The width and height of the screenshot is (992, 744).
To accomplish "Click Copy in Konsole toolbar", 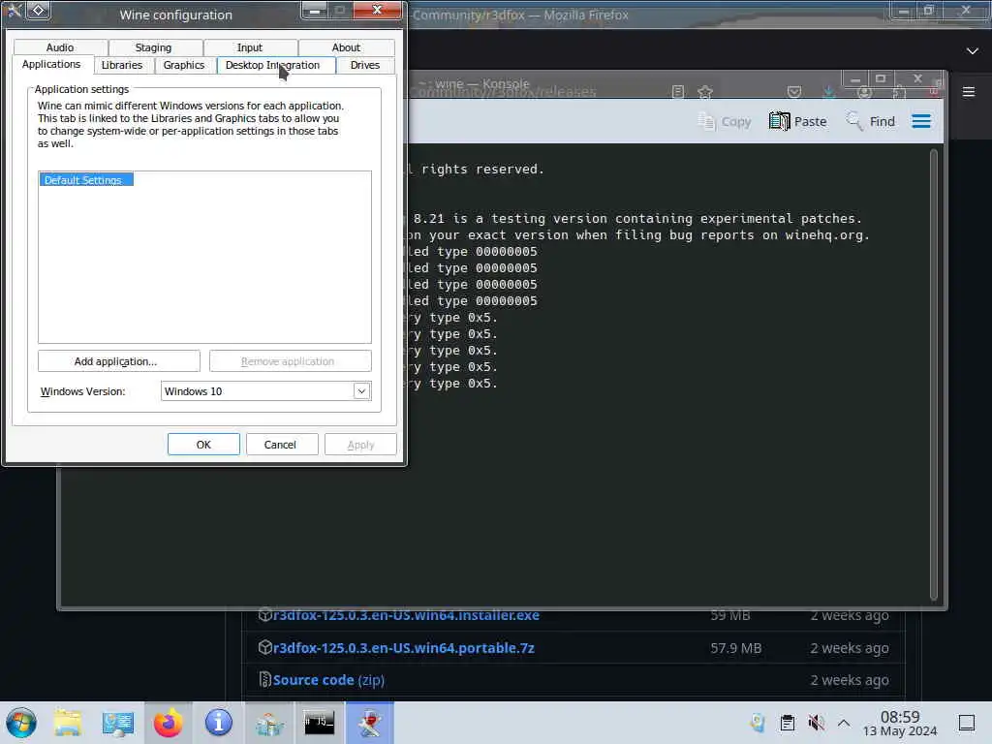I will pos(725,121).
